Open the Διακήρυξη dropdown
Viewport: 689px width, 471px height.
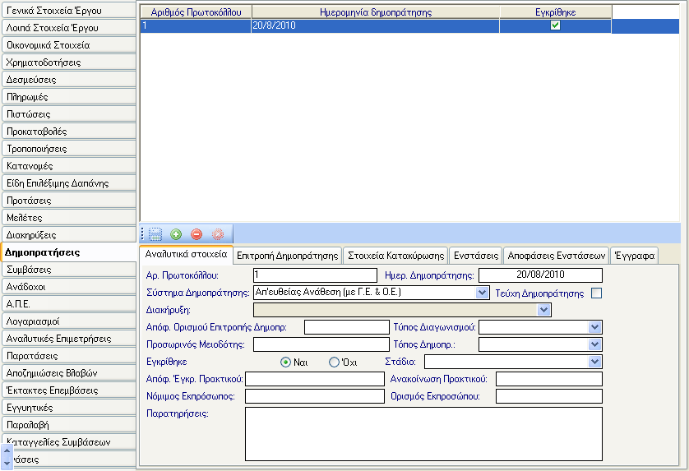[x=543, y=310]
